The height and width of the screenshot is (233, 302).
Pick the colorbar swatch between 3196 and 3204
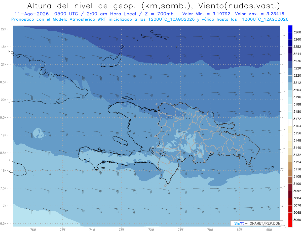290,94
